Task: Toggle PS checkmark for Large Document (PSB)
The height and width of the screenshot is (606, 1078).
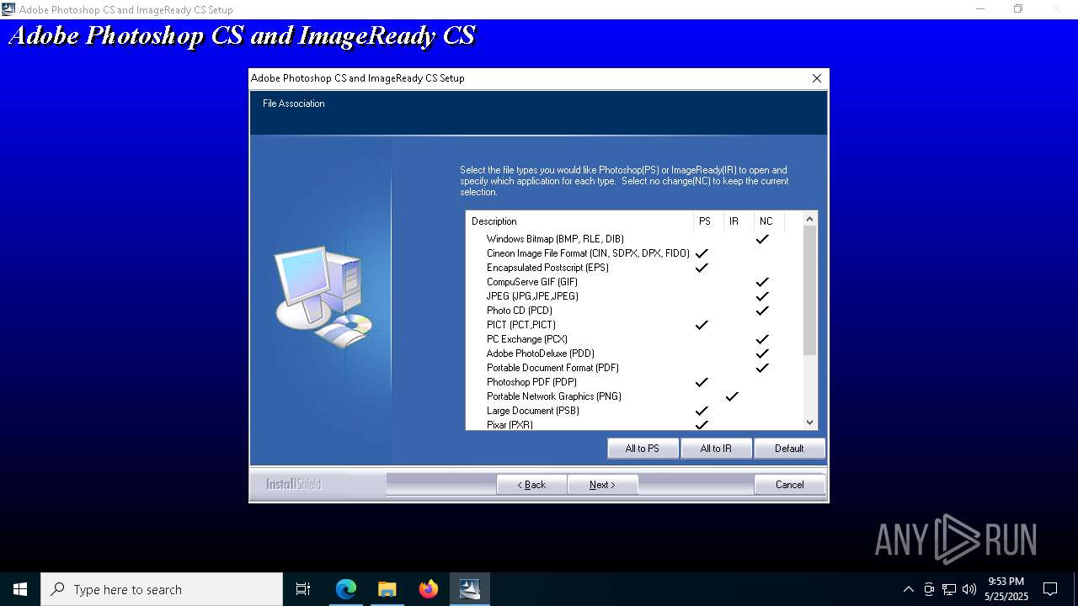Action: pyautogui.click(x=702, y=411)
